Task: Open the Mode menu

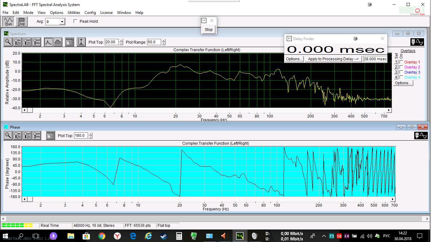Action: pyautogui.click(x=28, y=13)
